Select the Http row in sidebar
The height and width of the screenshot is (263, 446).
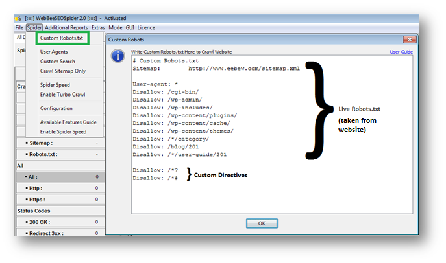click(60, 188)
